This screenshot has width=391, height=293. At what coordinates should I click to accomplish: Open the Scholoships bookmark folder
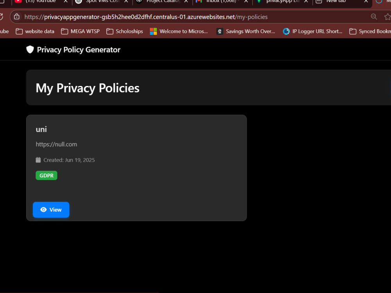click(x=125, y=31)
